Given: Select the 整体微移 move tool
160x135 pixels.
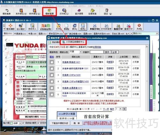Looking at the screenshot, I should [x=10, y=27].
